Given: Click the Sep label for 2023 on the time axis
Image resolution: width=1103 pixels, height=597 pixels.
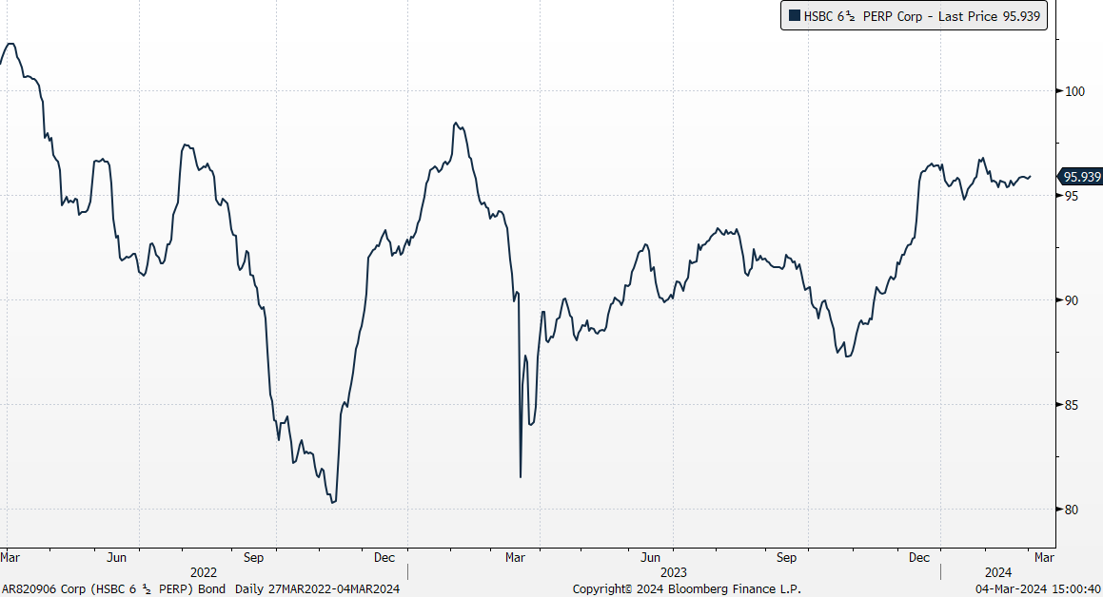Looking at the screenshot, I should [x=786, y=558].
